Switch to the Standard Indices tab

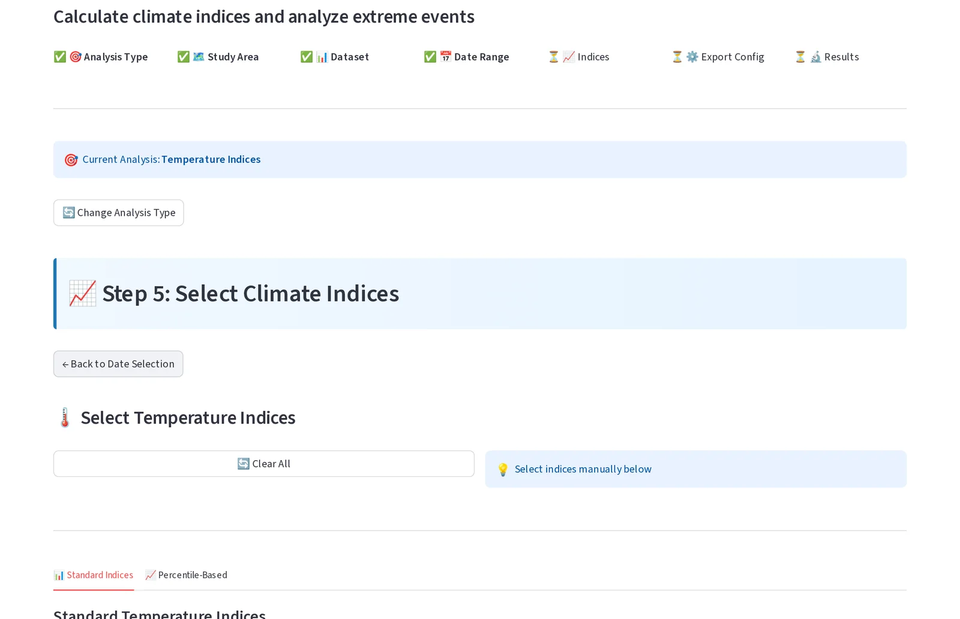[x=94, y=575]
